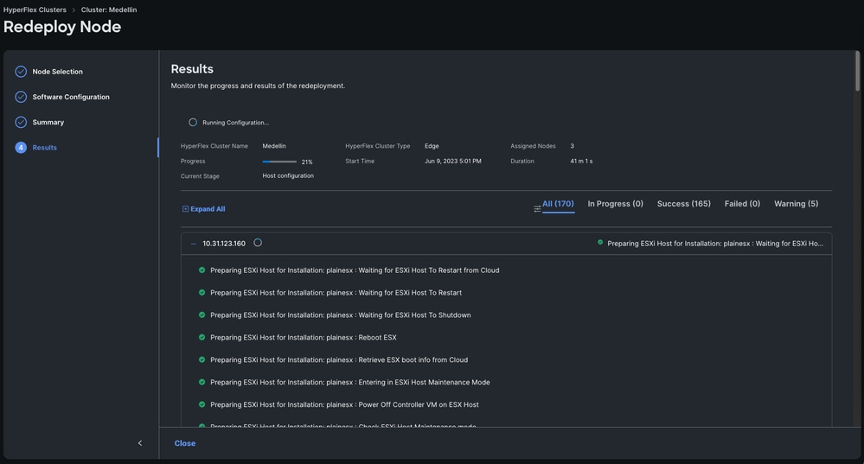Click green check for Restart from Cloud task
This screenshot has width=864, height=464.
[202, 270]
